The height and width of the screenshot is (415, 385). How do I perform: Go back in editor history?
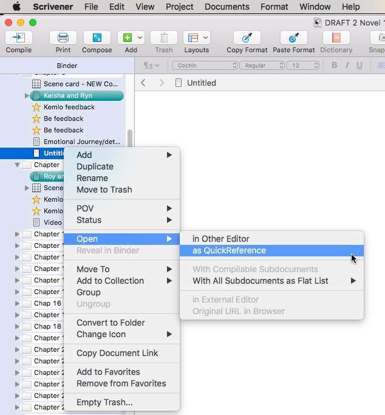[x=143, y=83]
